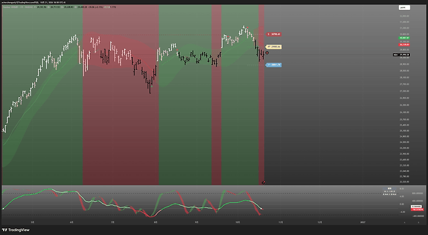428x235 pixels.
Task: Select the blue price label below PT
Action: click(274, 65)
